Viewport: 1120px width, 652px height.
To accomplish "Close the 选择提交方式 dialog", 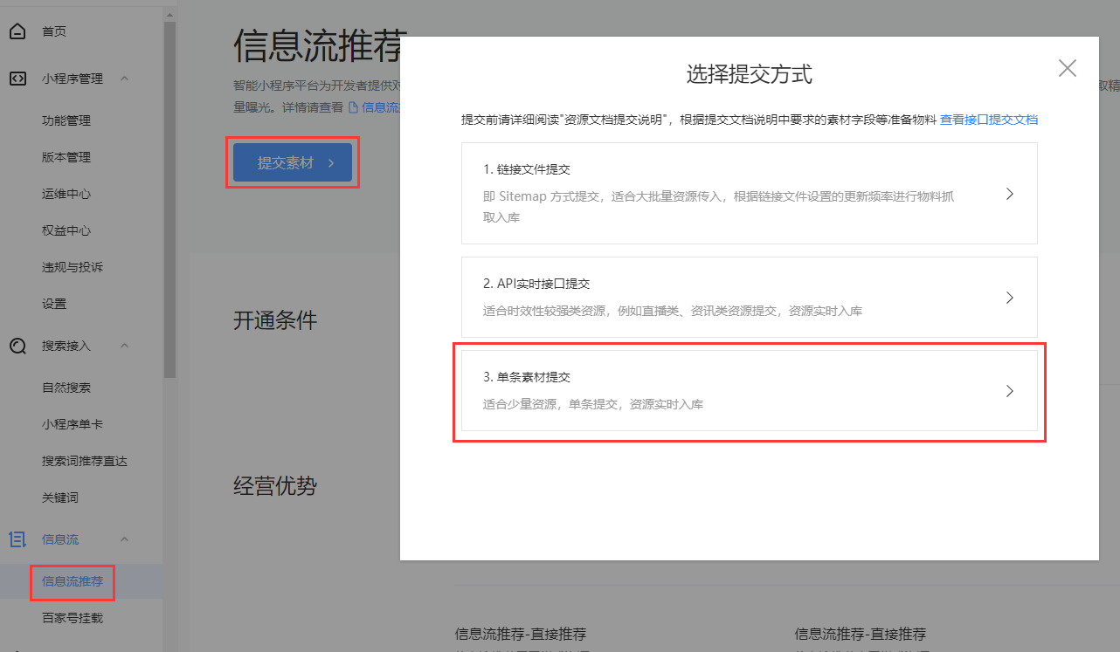I will [1067, 68].
